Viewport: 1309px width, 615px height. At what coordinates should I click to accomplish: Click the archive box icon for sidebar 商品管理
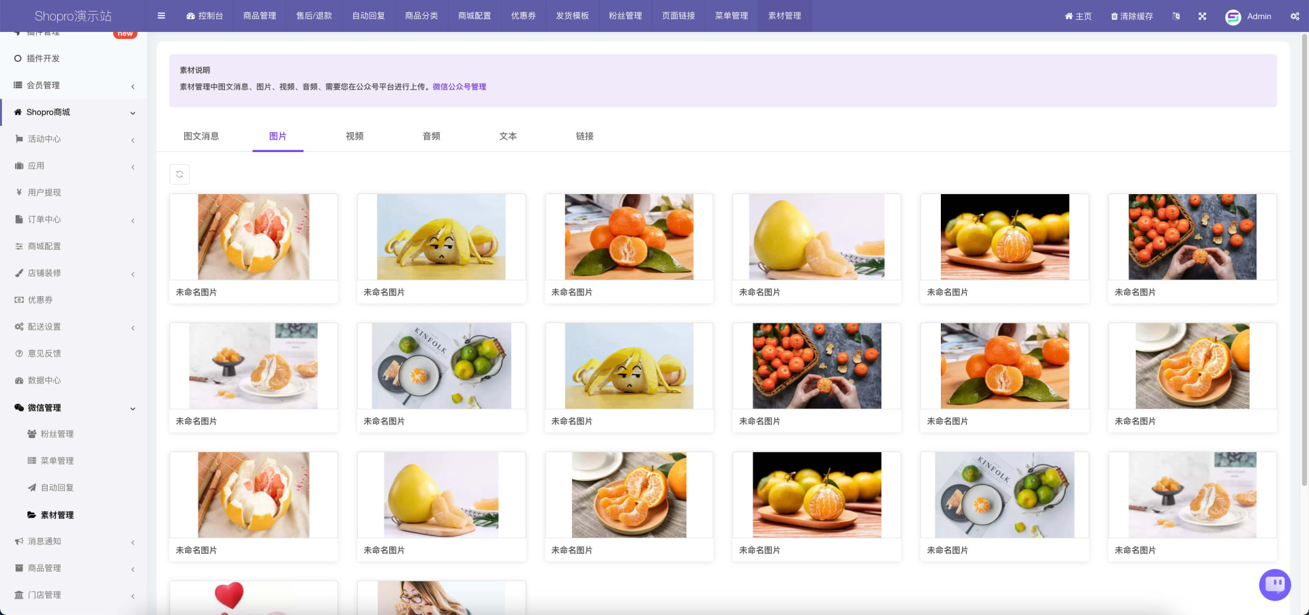pyautogui.click(x=19, y=568)
